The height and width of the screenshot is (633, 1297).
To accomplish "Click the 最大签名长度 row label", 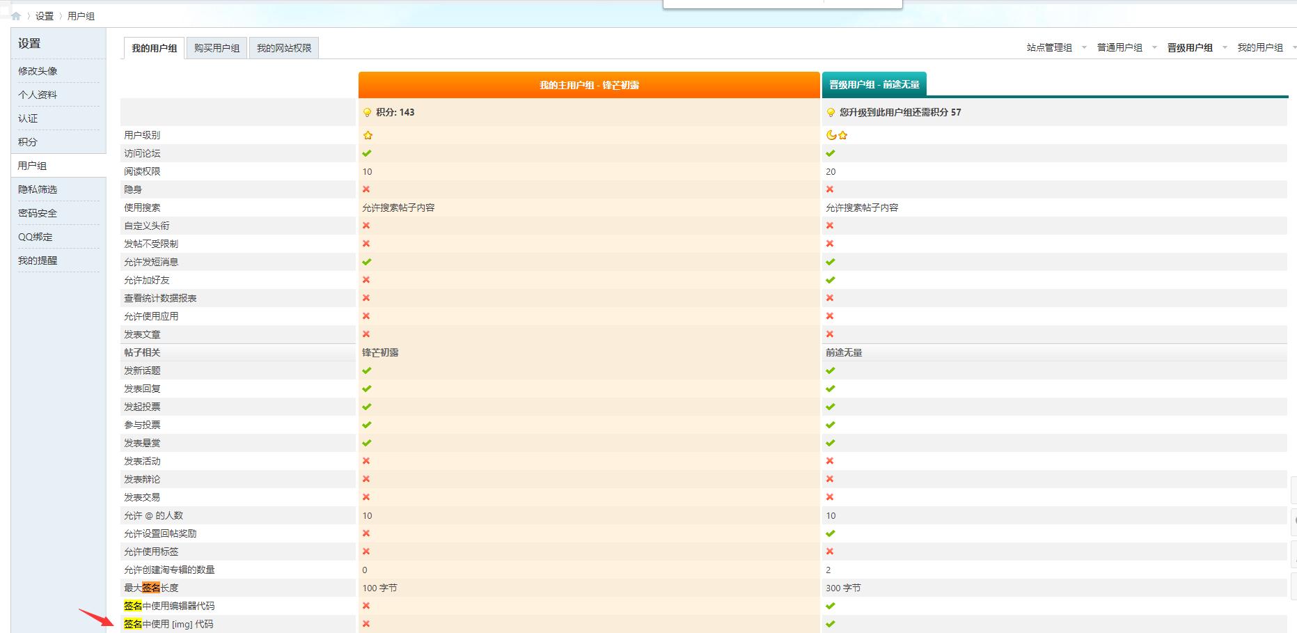I will point(151,588).
